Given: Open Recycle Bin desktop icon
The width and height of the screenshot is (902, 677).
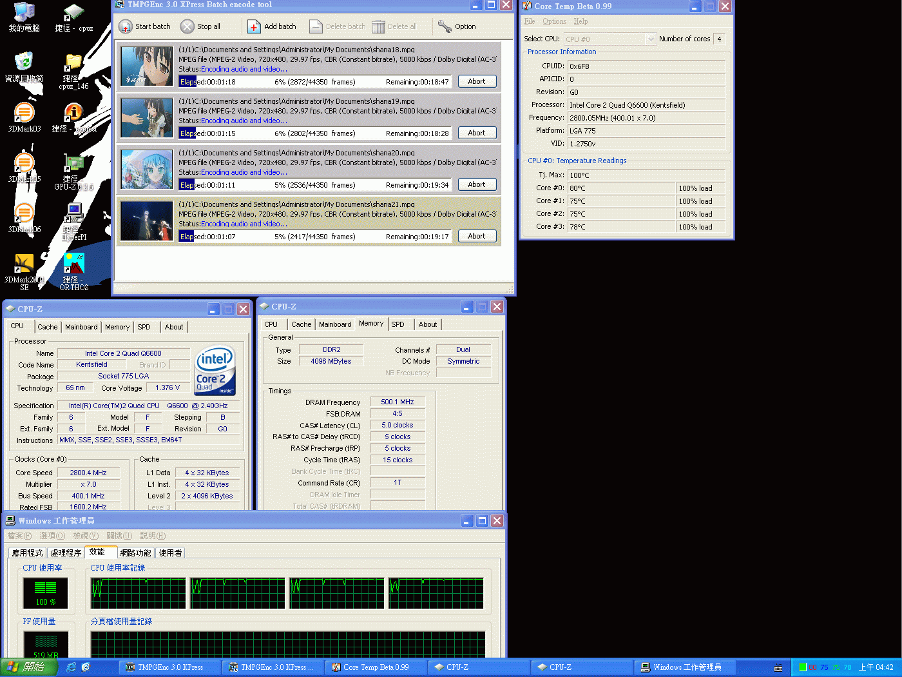Looking at the screenshot, I should point(24,61).
